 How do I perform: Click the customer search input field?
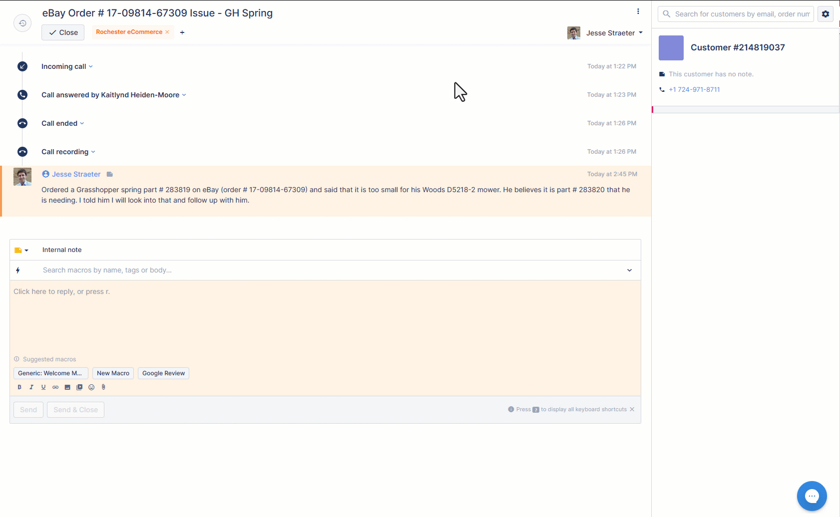tap(741, 14)
